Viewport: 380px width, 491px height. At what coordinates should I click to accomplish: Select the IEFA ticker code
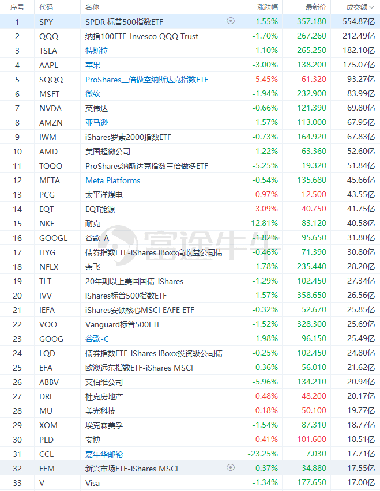pos(47,310)
